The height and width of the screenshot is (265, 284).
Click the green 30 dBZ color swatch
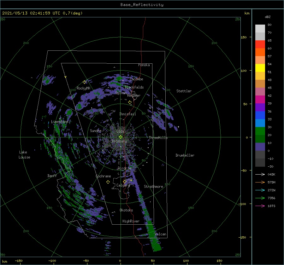point(260,131)
